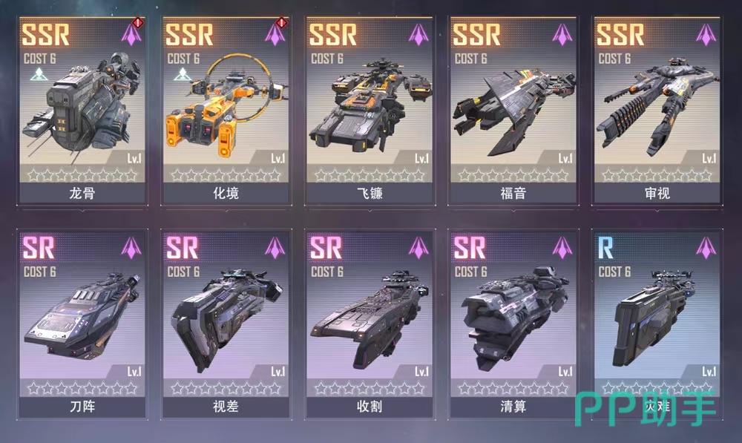Click the teal triangle emblem on 龙骨 card
Image resolution: width=742 pixels, height=443 pixels.
click(x=39, y=74)
